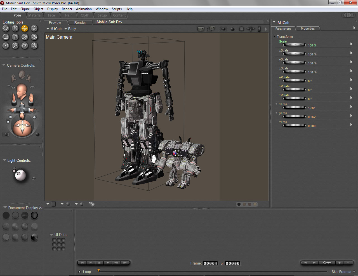Switch to the Cloth room tab
The image size is (358, 276).
click(85, 15)
